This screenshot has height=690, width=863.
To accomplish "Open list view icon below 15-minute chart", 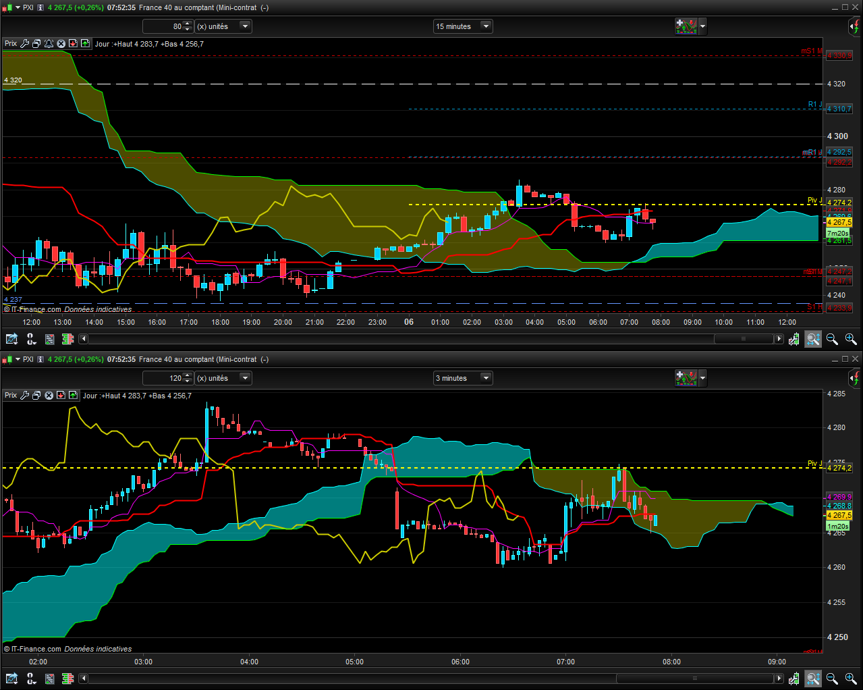I will point(49,339).
